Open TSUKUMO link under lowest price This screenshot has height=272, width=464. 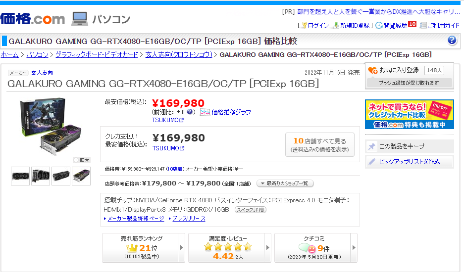[x=168, y=120]
